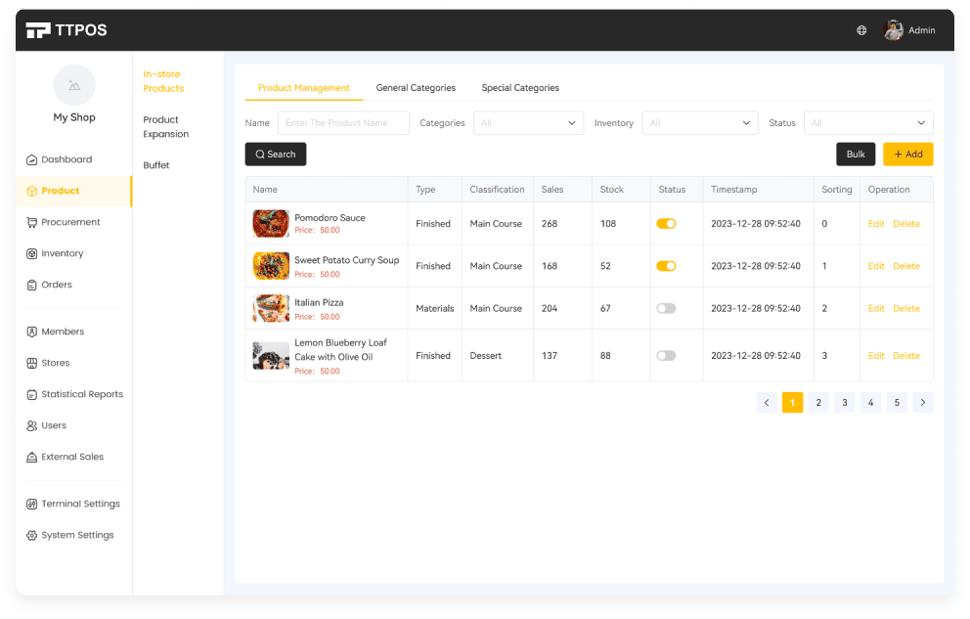Select Buffet submenu item
Screen dimensions: 970x619
pos(155,165)
